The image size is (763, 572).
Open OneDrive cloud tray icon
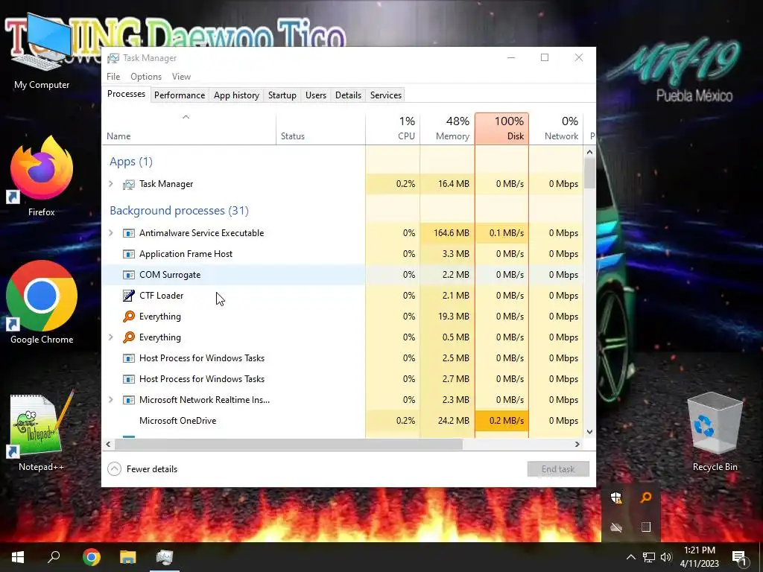pyautogui.click(x=616, y=527)
